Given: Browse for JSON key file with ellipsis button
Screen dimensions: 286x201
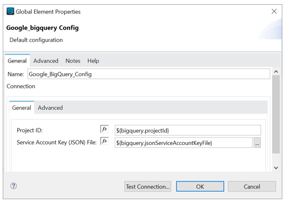Looking at the screenshot, I should [257, 143].
